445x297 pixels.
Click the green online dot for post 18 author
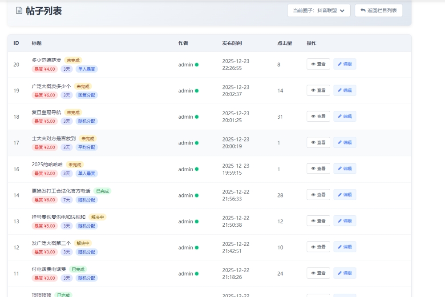point(197,117)
